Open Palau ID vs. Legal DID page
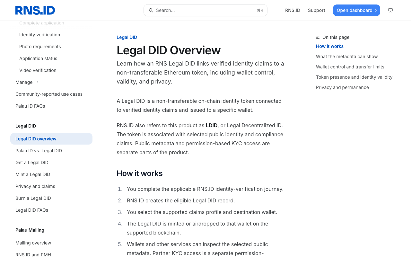This screenshot has width=411, height=257. [39, 151]
